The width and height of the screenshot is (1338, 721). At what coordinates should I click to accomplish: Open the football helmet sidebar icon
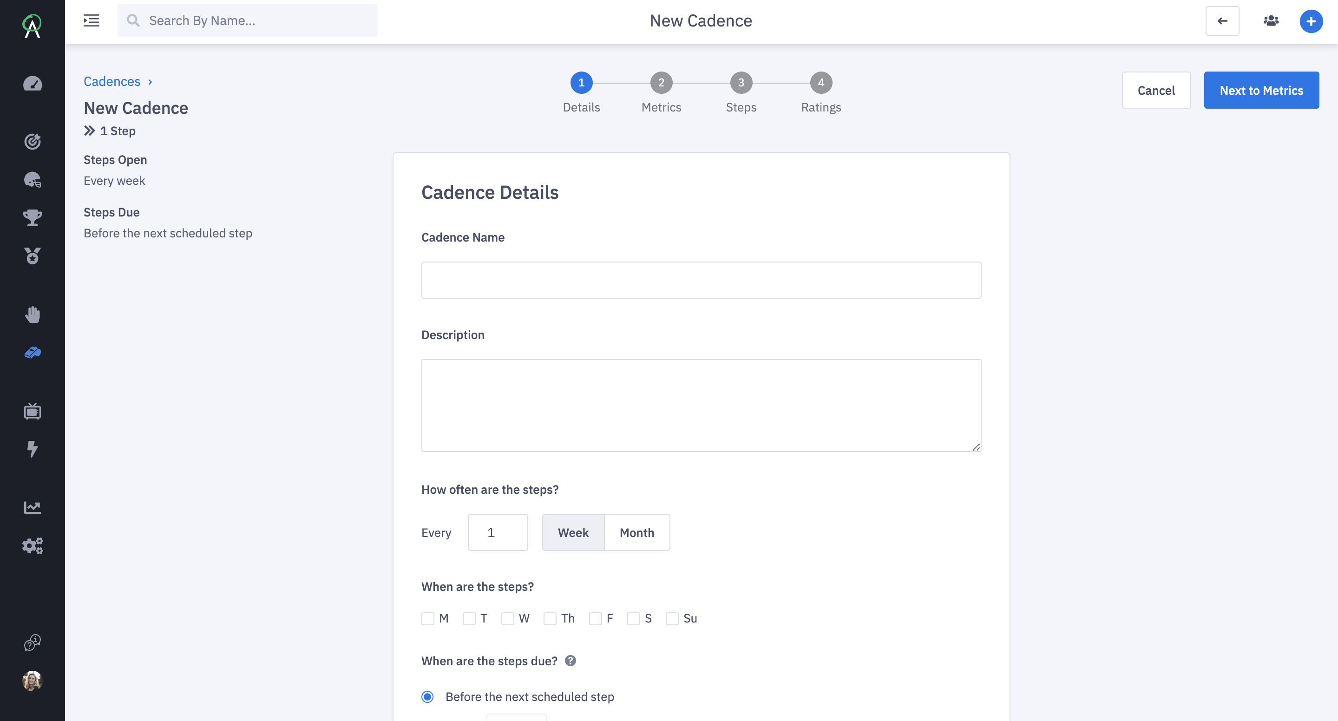point(32,180)
